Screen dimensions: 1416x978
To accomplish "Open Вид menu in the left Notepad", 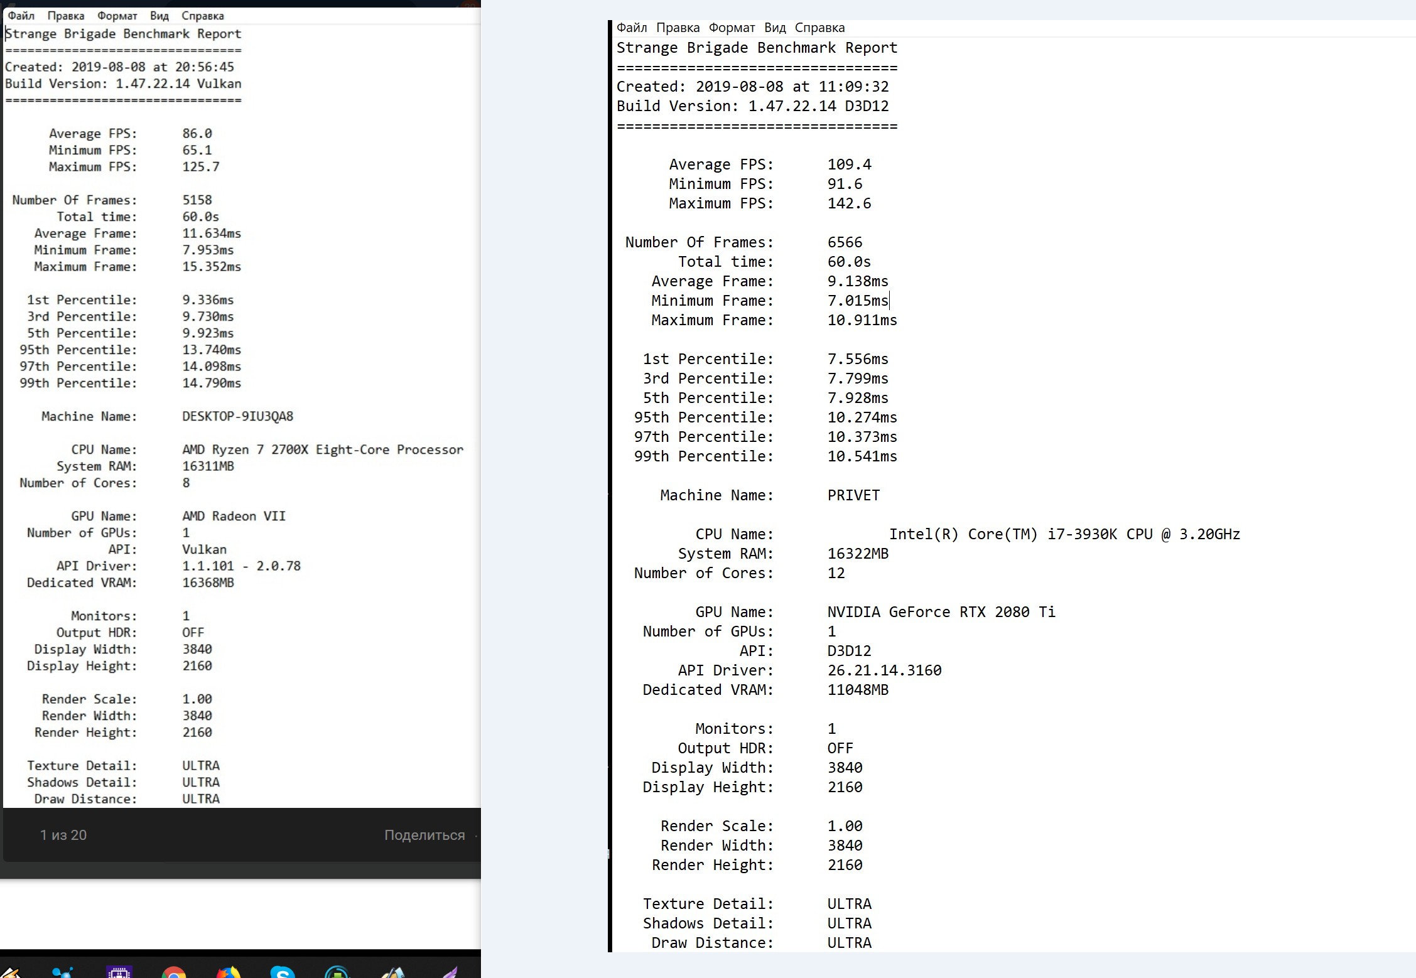I will 159,16.
